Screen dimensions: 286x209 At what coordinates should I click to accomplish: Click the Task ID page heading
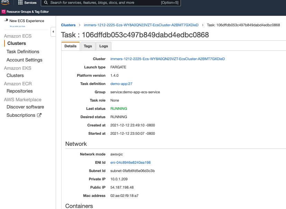coord(135,35)
